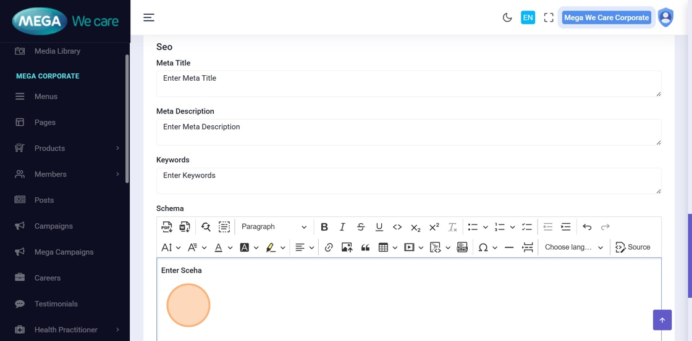Click the Export to Word icon

point(185,227)
